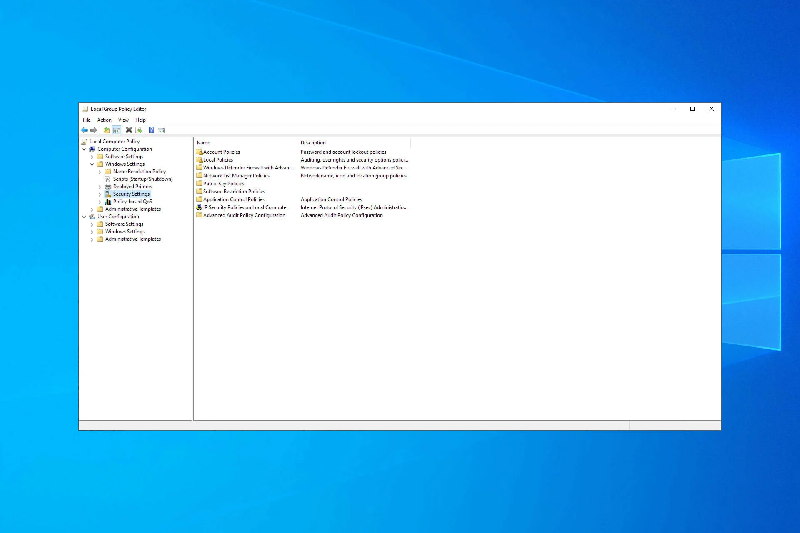Click the Export List toolbar icon

click(x=139, y=130)
